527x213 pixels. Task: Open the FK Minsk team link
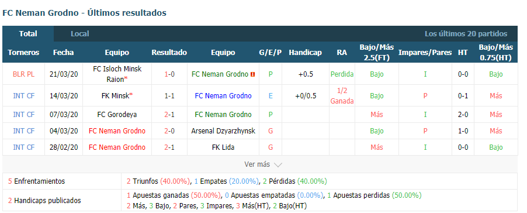(x=115, y=96)
